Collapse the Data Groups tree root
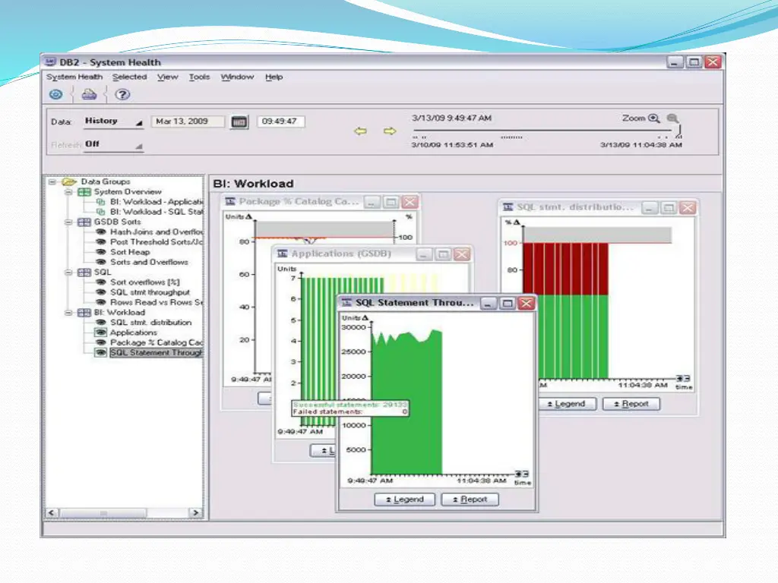Screen dimensions: 778x583 click(x=52, y=182)
